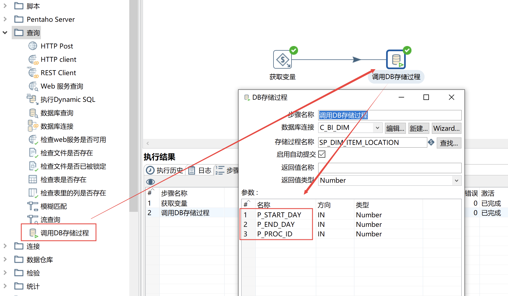508x296 pixels.
Task: Select the 数据库连接 step icon
Action: (33, 126)
